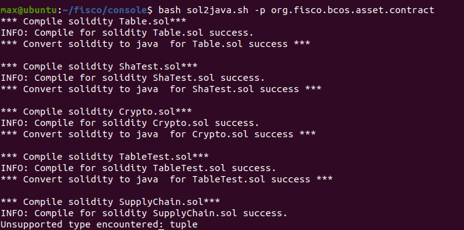Click 'Compile for solidity Table.sol success' line
Viewport: 464px width, 230px height.
click(127, 33)
